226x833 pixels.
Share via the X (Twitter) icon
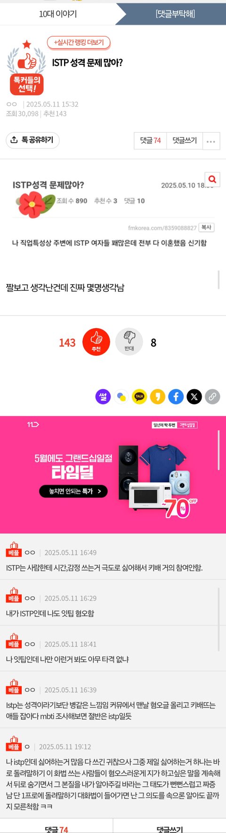(194, 396)
